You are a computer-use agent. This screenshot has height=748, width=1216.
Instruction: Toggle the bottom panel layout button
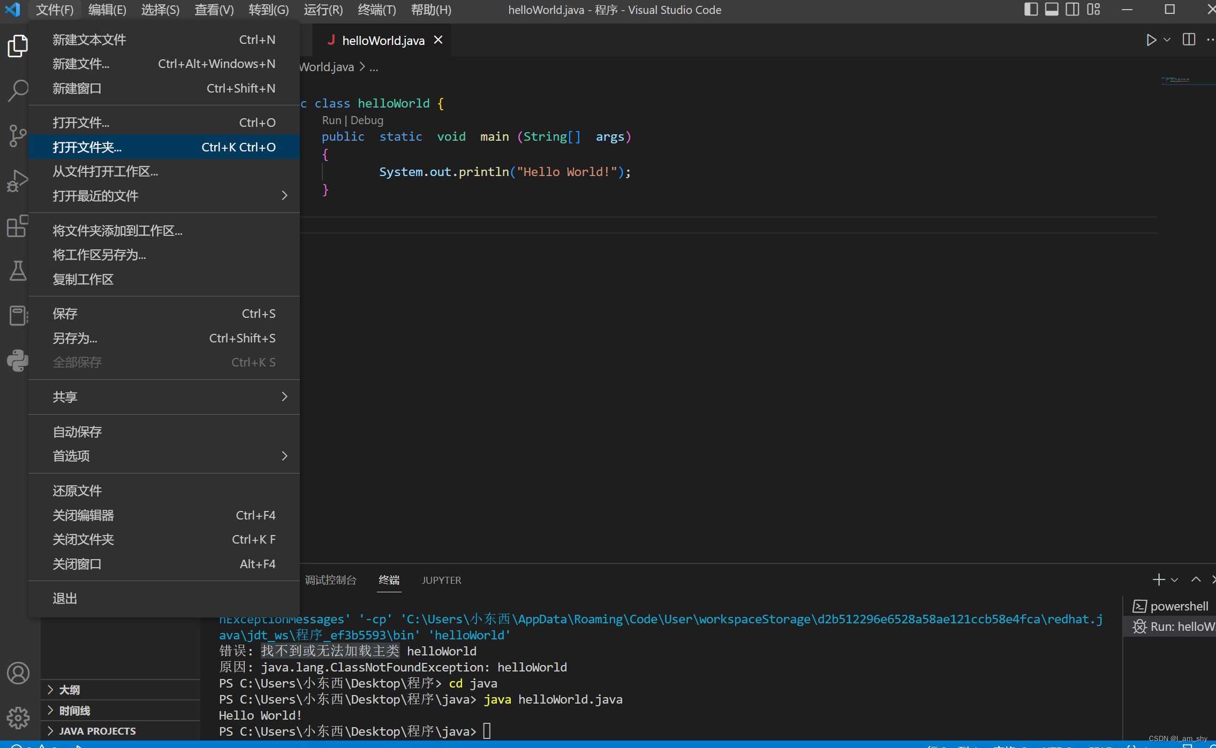point(1052,10)
